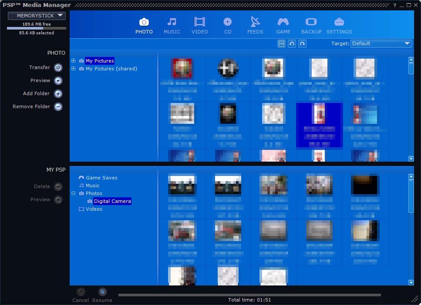Open the MUSIC tab

point(172,26)
